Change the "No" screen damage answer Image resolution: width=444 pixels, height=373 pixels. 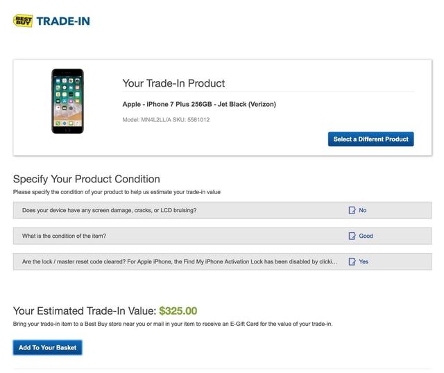pyautogui.click(x=363, y=210)
